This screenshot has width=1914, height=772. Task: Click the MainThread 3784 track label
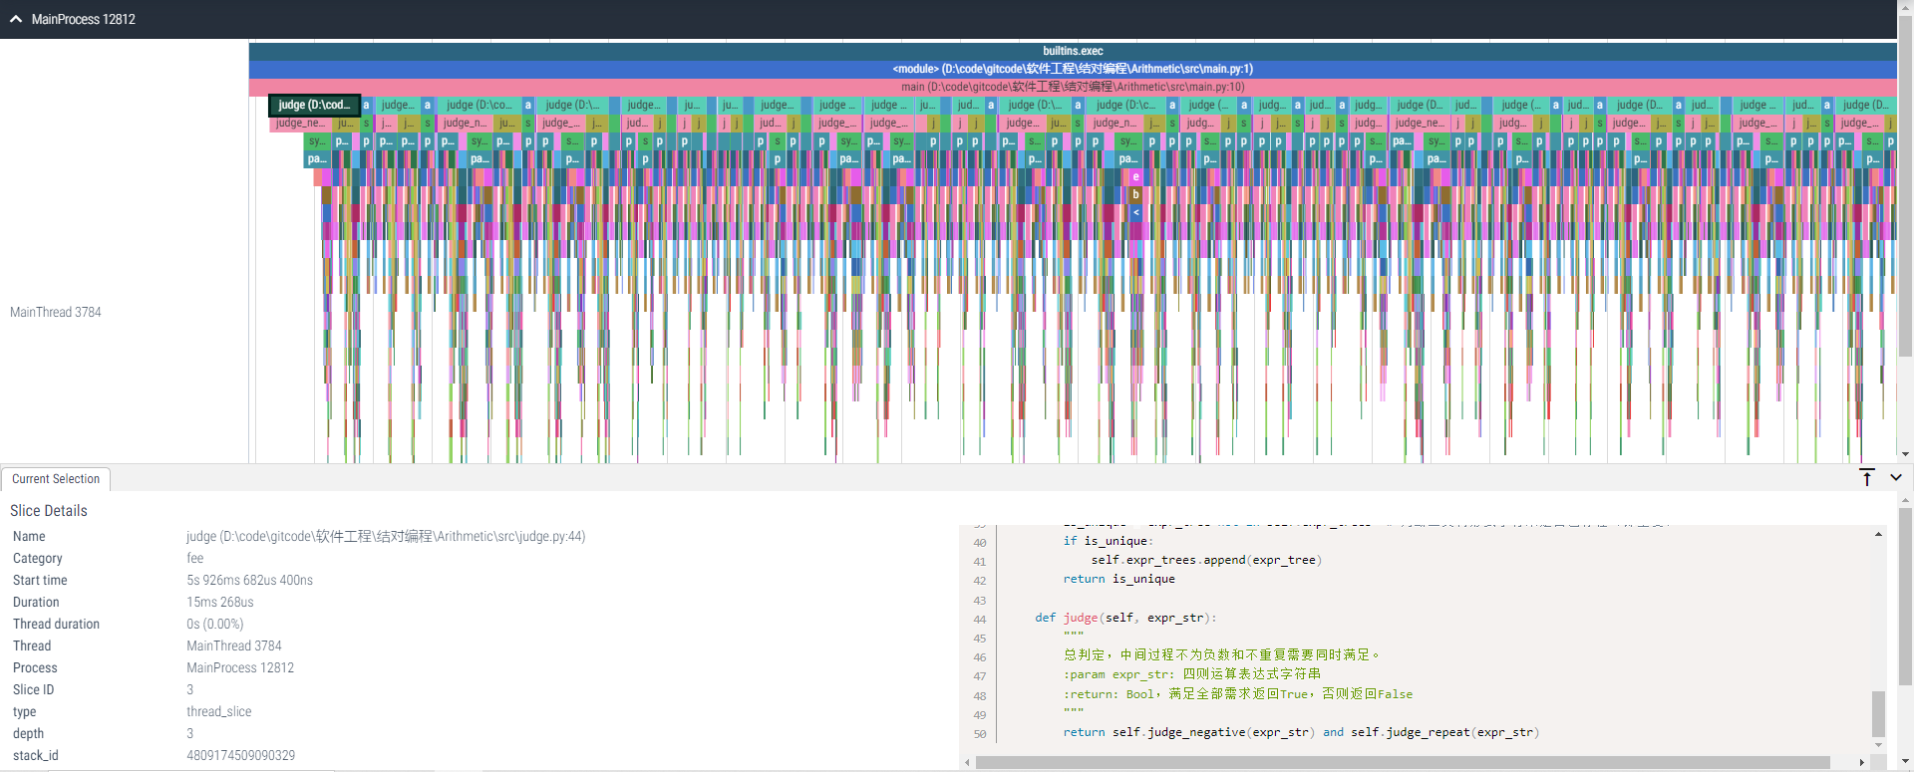[x=56, y=312]
